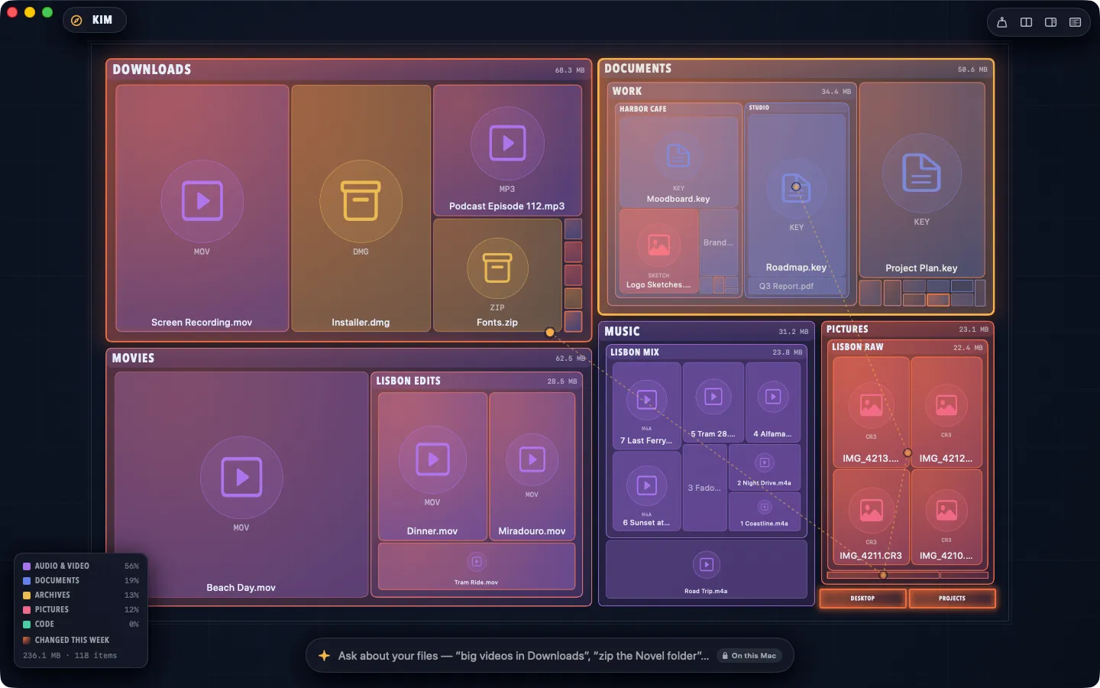Click the purple Audio & Video color swatch
Viewport: 1100px width, 688px height.
click(x=27, y=566)
